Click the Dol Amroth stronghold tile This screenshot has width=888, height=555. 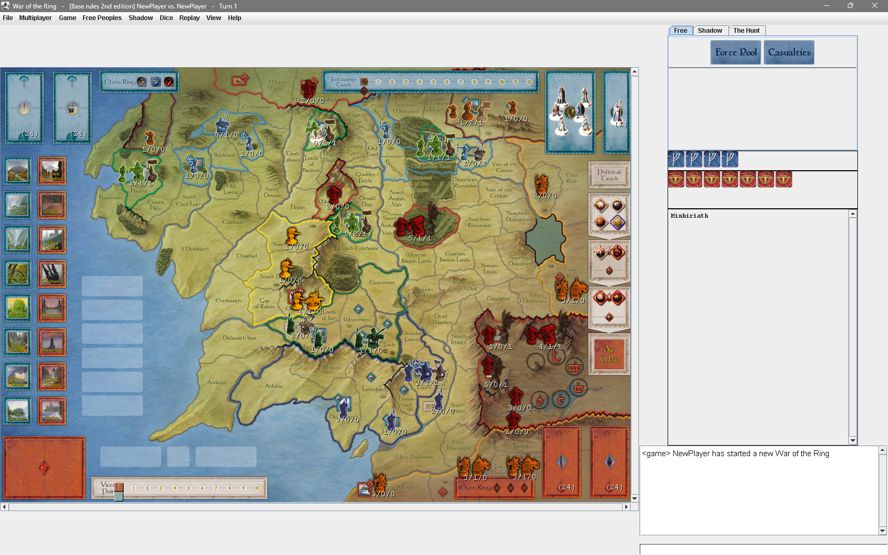click(17, 410)
